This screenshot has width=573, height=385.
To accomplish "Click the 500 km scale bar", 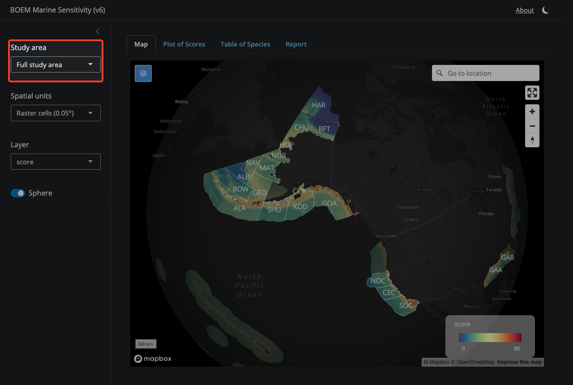I will pyautogui.click(x=146, y=344).
